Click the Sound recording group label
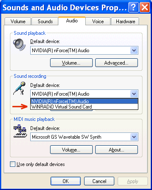The image size is (152, 190). pos(30,76)
